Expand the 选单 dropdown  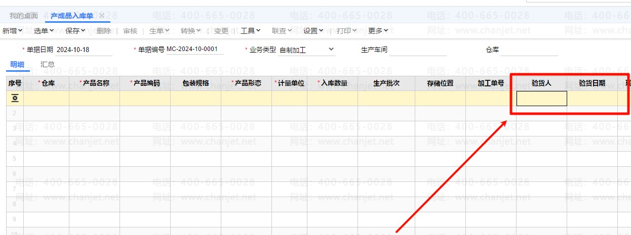tap(44, 31)
